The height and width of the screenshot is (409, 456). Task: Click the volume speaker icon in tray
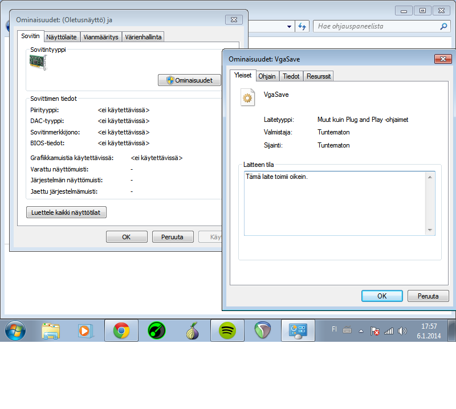tap(402, 331)
